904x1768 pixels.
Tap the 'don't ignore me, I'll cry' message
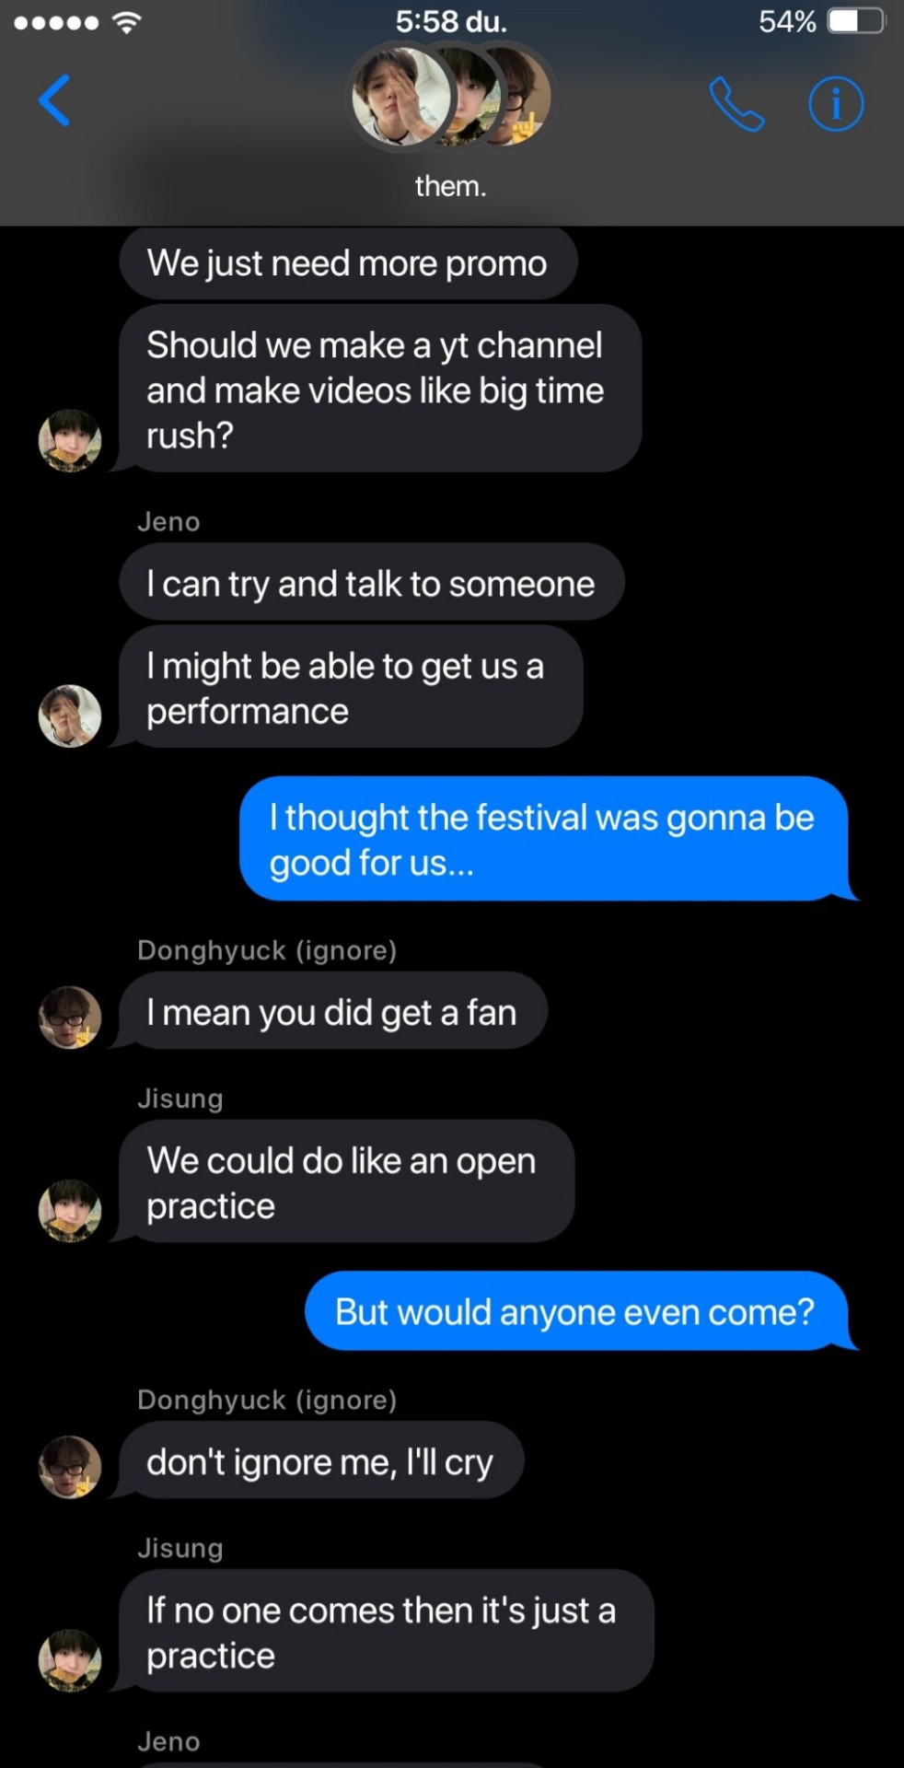pyautogui.click(x=319, y=1461)
